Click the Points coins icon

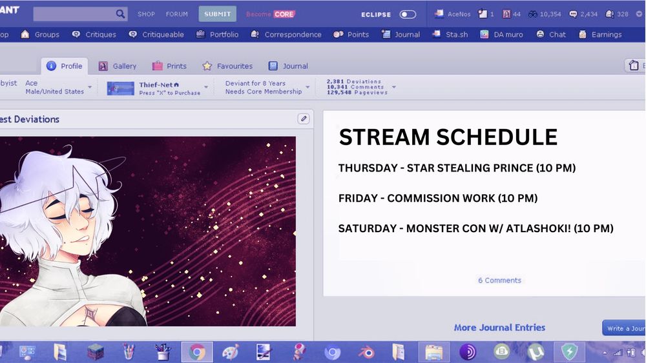click(339, 35)
